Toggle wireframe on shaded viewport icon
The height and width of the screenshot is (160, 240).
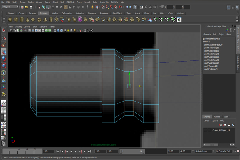click(x=61, y=30)
